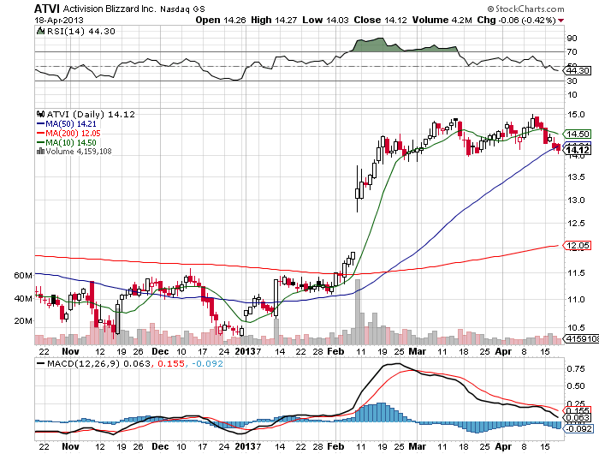Click the Nov label on price chart axis

pos(70,351)
